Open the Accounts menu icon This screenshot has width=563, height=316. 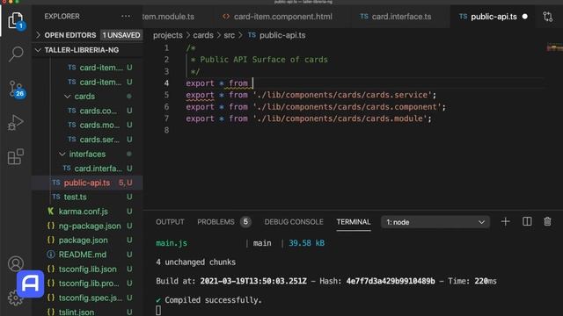pos(16,263)
